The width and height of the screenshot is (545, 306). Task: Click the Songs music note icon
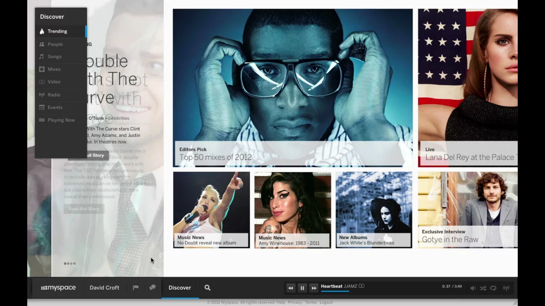click(x=42, y=57)
